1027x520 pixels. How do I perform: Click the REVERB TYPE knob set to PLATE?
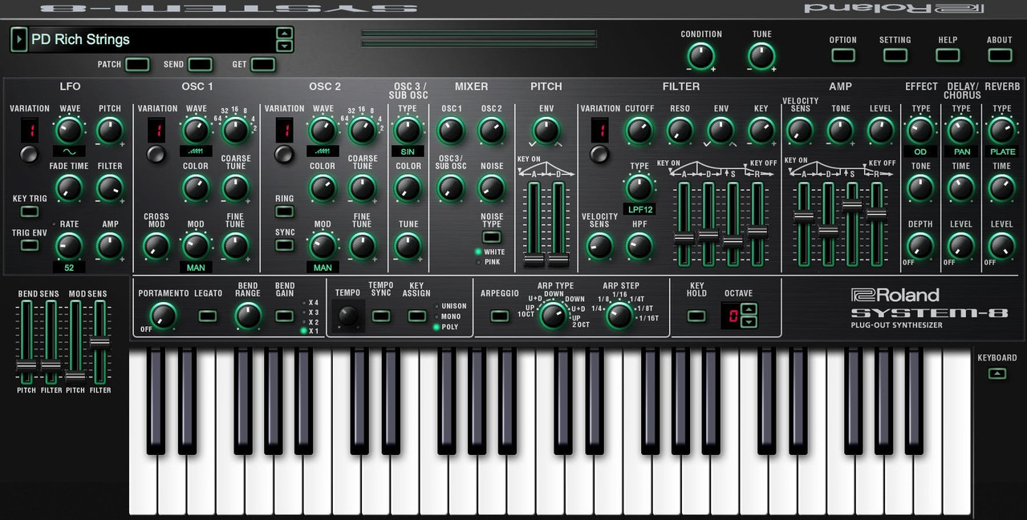pos(1002,130)
